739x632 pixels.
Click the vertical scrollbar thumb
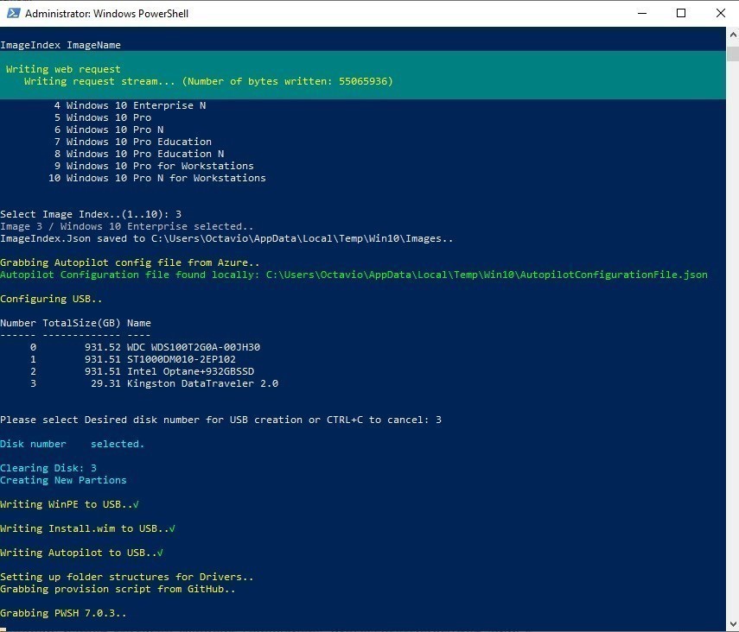click(733, 54)
